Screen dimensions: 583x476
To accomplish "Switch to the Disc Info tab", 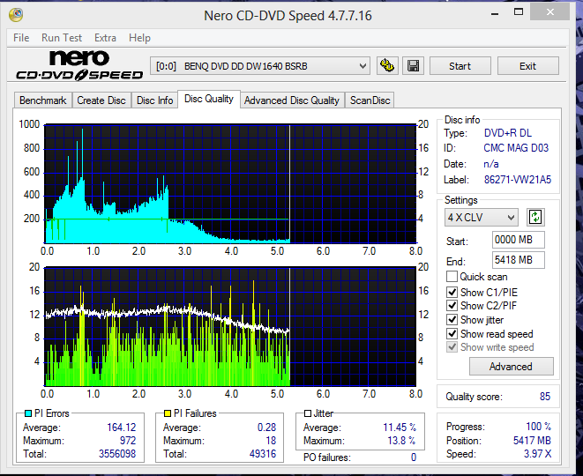I will (x=154, y=100).
